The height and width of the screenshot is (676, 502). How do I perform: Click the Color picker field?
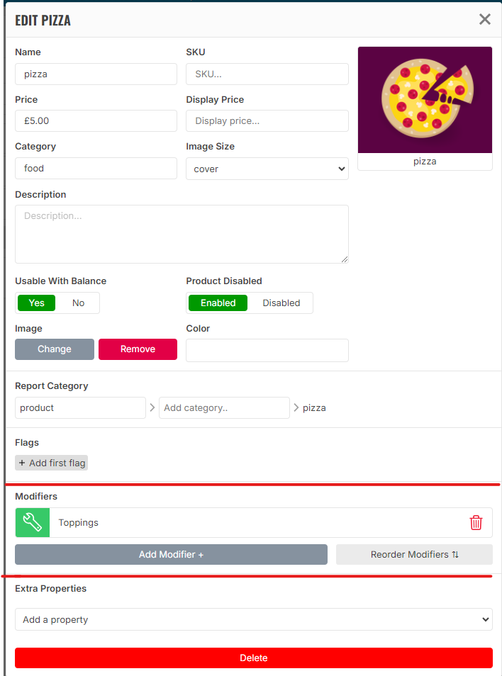pos(267,350)
